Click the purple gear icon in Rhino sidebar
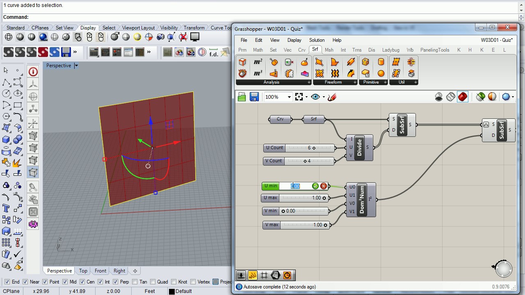Viewport: 525px width, 295px height. tap(33, 224)
